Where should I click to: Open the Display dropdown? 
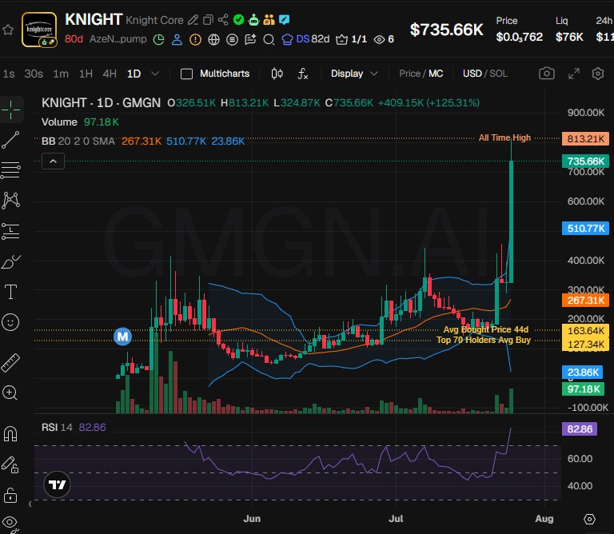(354, 74)
